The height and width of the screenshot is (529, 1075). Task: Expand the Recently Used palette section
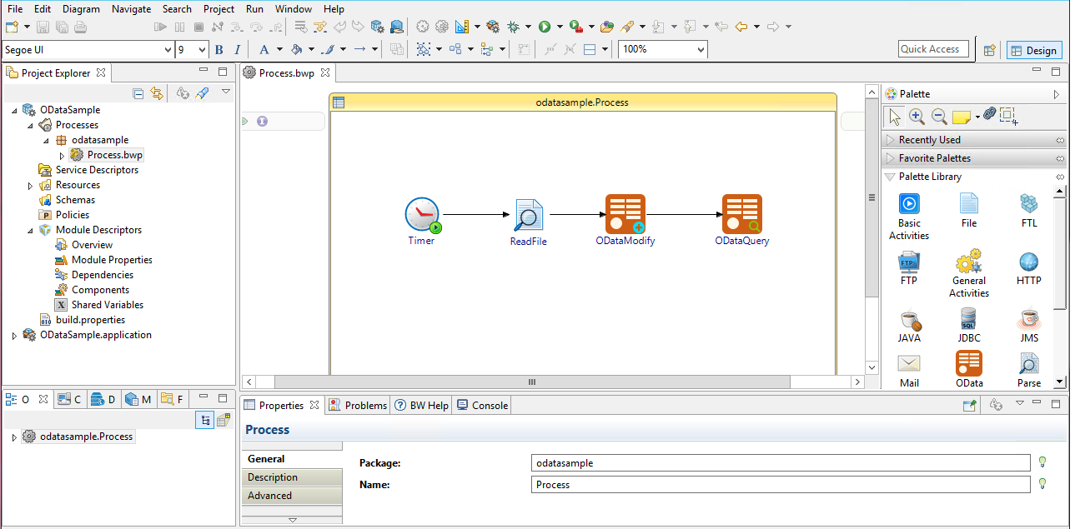pyautogui.click(x=929, y=140)
